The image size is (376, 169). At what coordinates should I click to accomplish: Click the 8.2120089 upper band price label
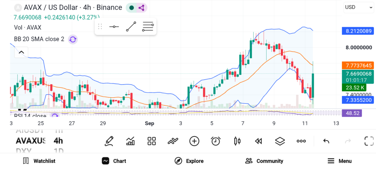358,31
